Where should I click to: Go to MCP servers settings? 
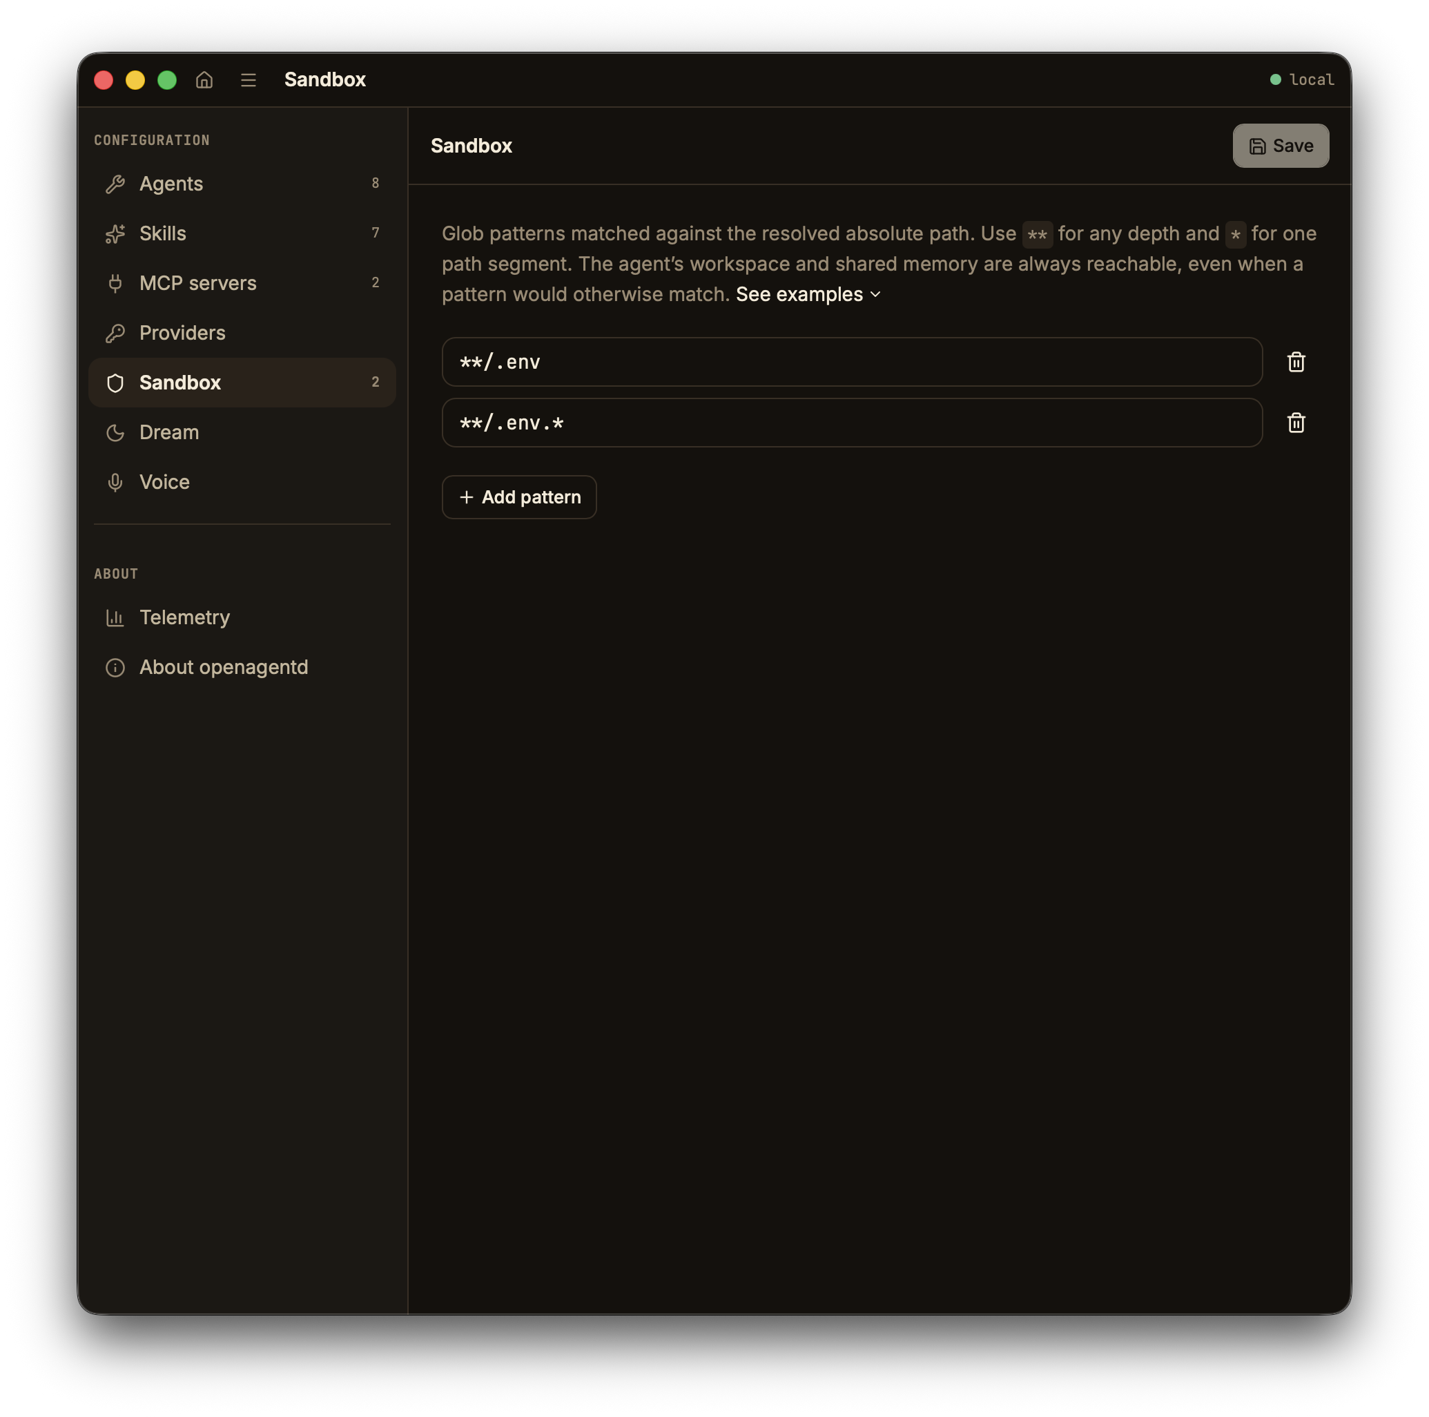pos(242,282)
